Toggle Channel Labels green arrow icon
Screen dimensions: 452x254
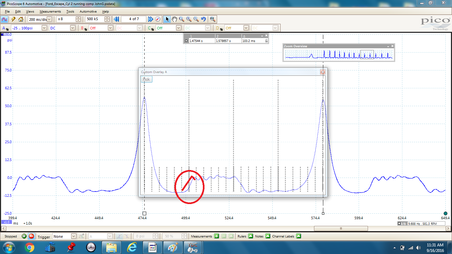click(x=298, y=236)
